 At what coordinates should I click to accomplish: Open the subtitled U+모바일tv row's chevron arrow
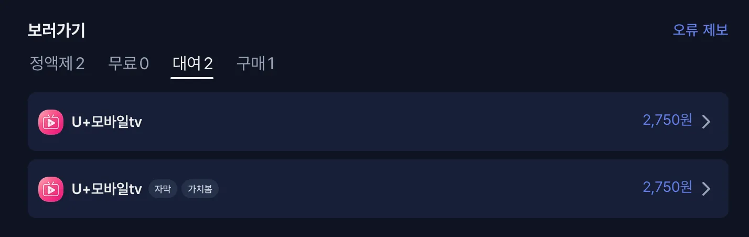pos(707,188)
